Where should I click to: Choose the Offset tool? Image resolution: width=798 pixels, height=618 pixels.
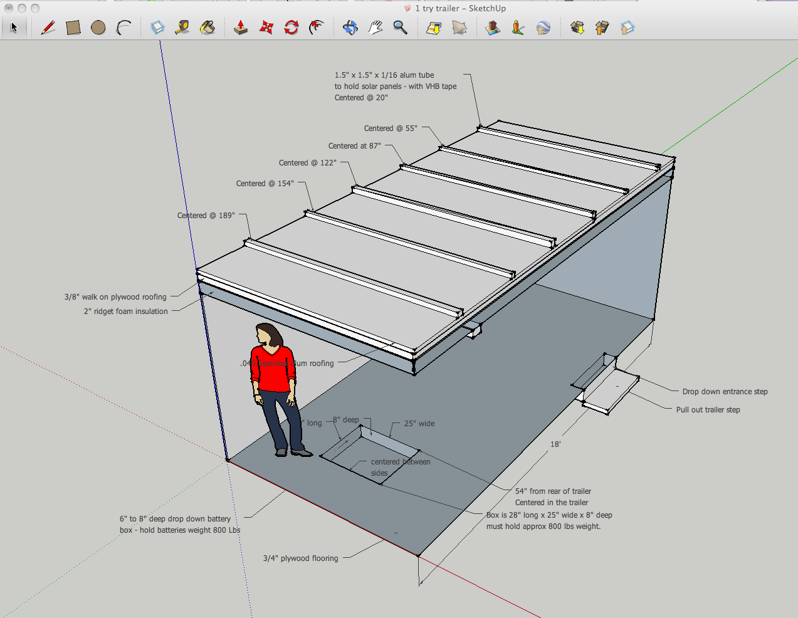point(317,28)
